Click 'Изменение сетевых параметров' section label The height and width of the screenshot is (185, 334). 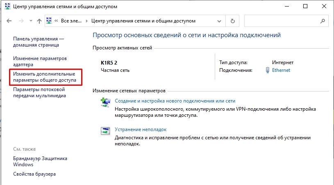pos(129,91)
